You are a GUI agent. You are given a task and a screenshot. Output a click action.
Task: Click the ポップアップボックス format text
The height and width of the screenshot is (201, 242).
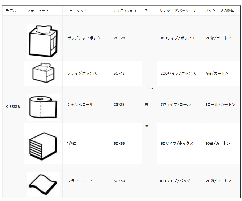(x=86, y=38)
